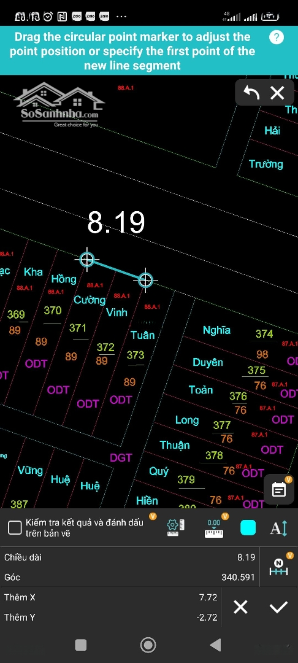Tap parcel number 370 on the map
Screen dimensions: 298x663
pos(53,311)
